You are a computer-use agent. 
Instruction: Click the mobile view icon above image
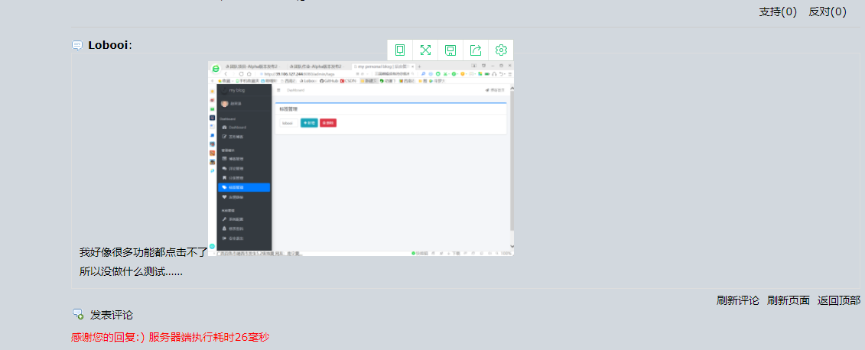(400, 50)
